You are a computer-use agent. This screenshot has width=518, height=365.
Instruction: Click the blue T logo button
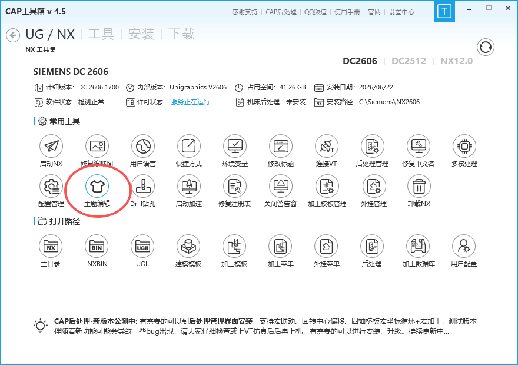pyautogui.click(x=444, y=11)
